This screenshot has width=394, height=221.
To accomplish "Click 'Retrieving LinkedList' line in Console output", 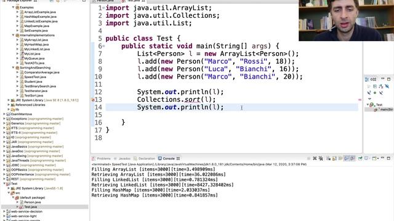I will pyautogui.click(x=163, y=185).
